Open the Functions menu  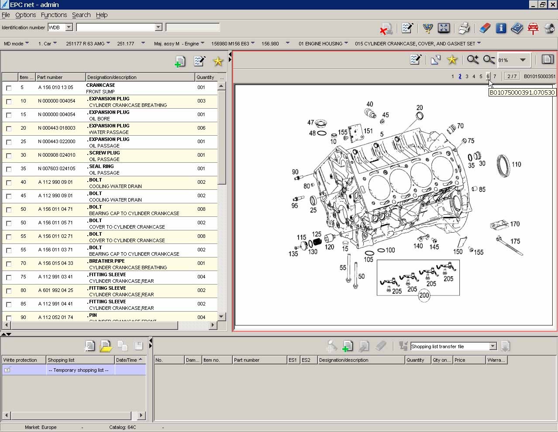click(54, 15)
